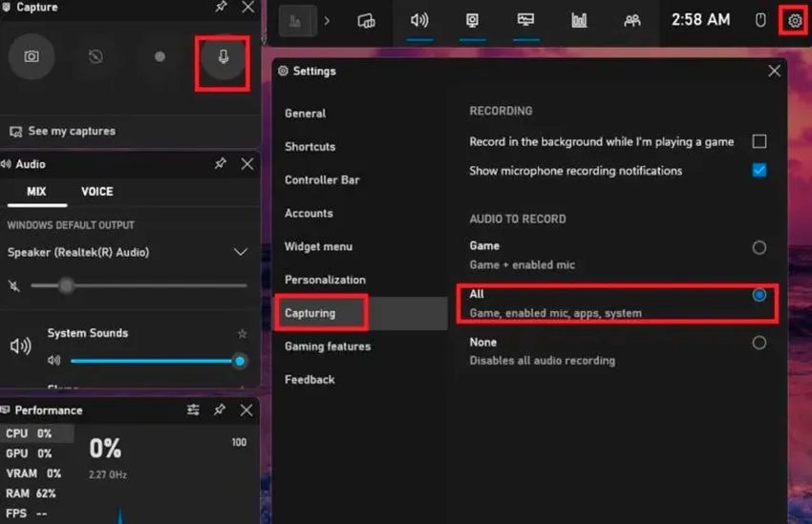Mute the System Sounds small speaker icon
The width and height of the screenshot is (812, 524).
point(53,360)
